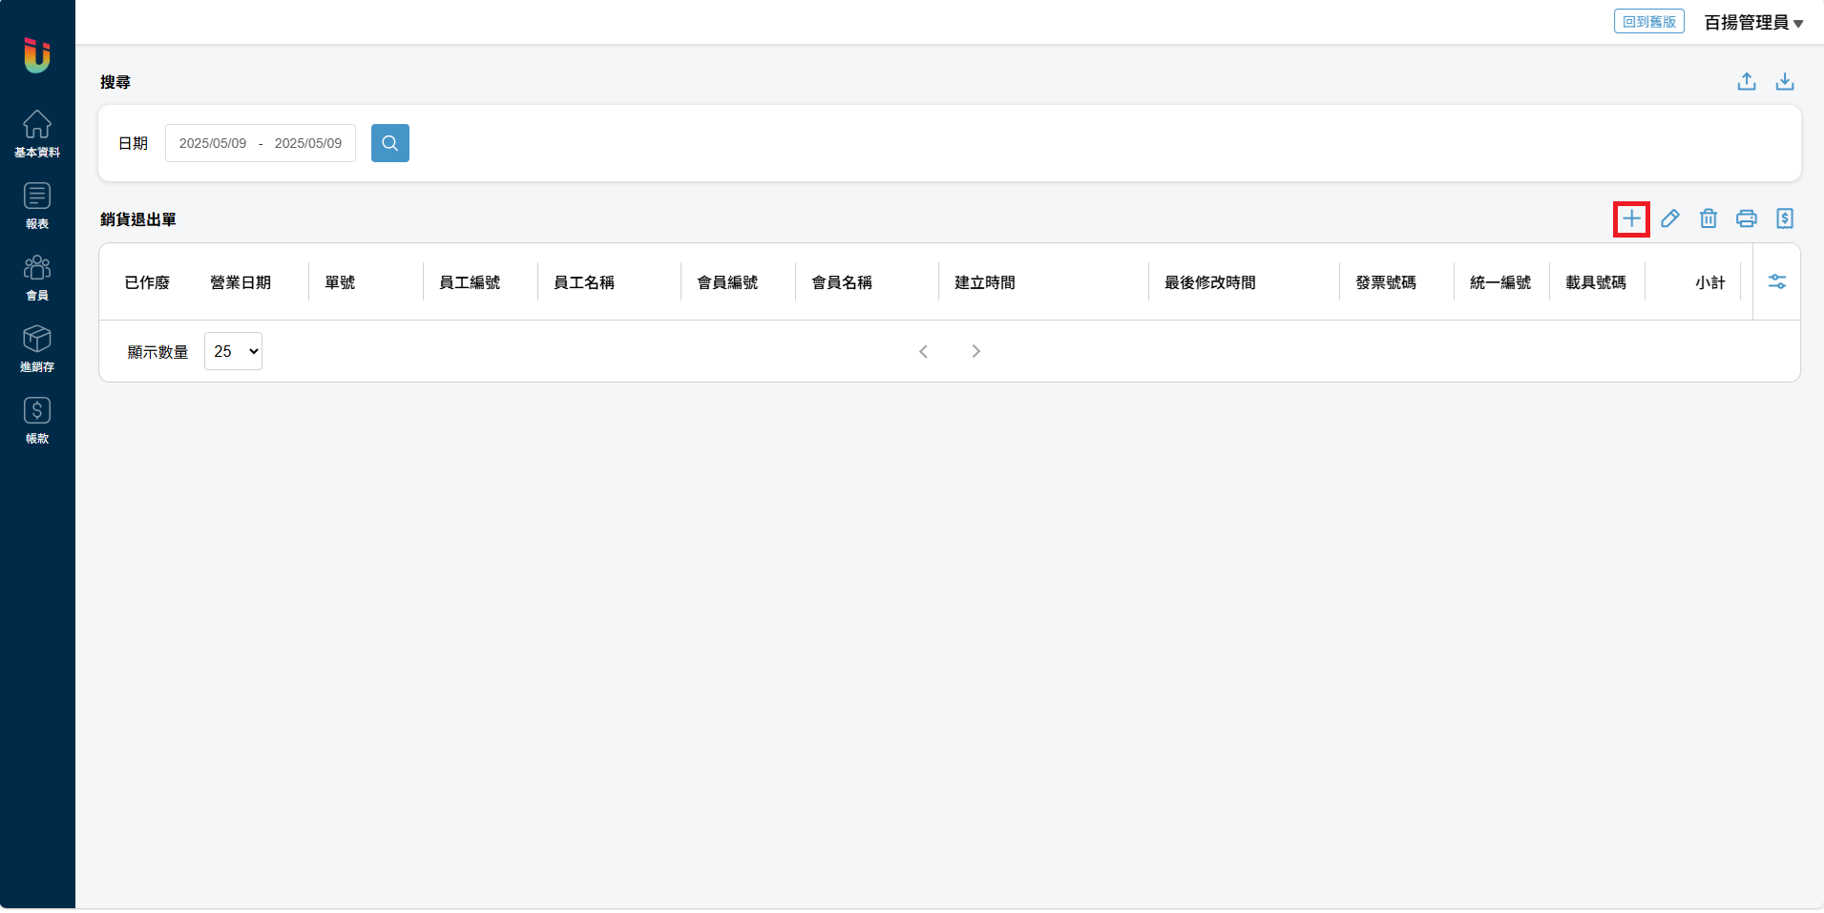Click the printer icon

click(x=1746, y=218)
